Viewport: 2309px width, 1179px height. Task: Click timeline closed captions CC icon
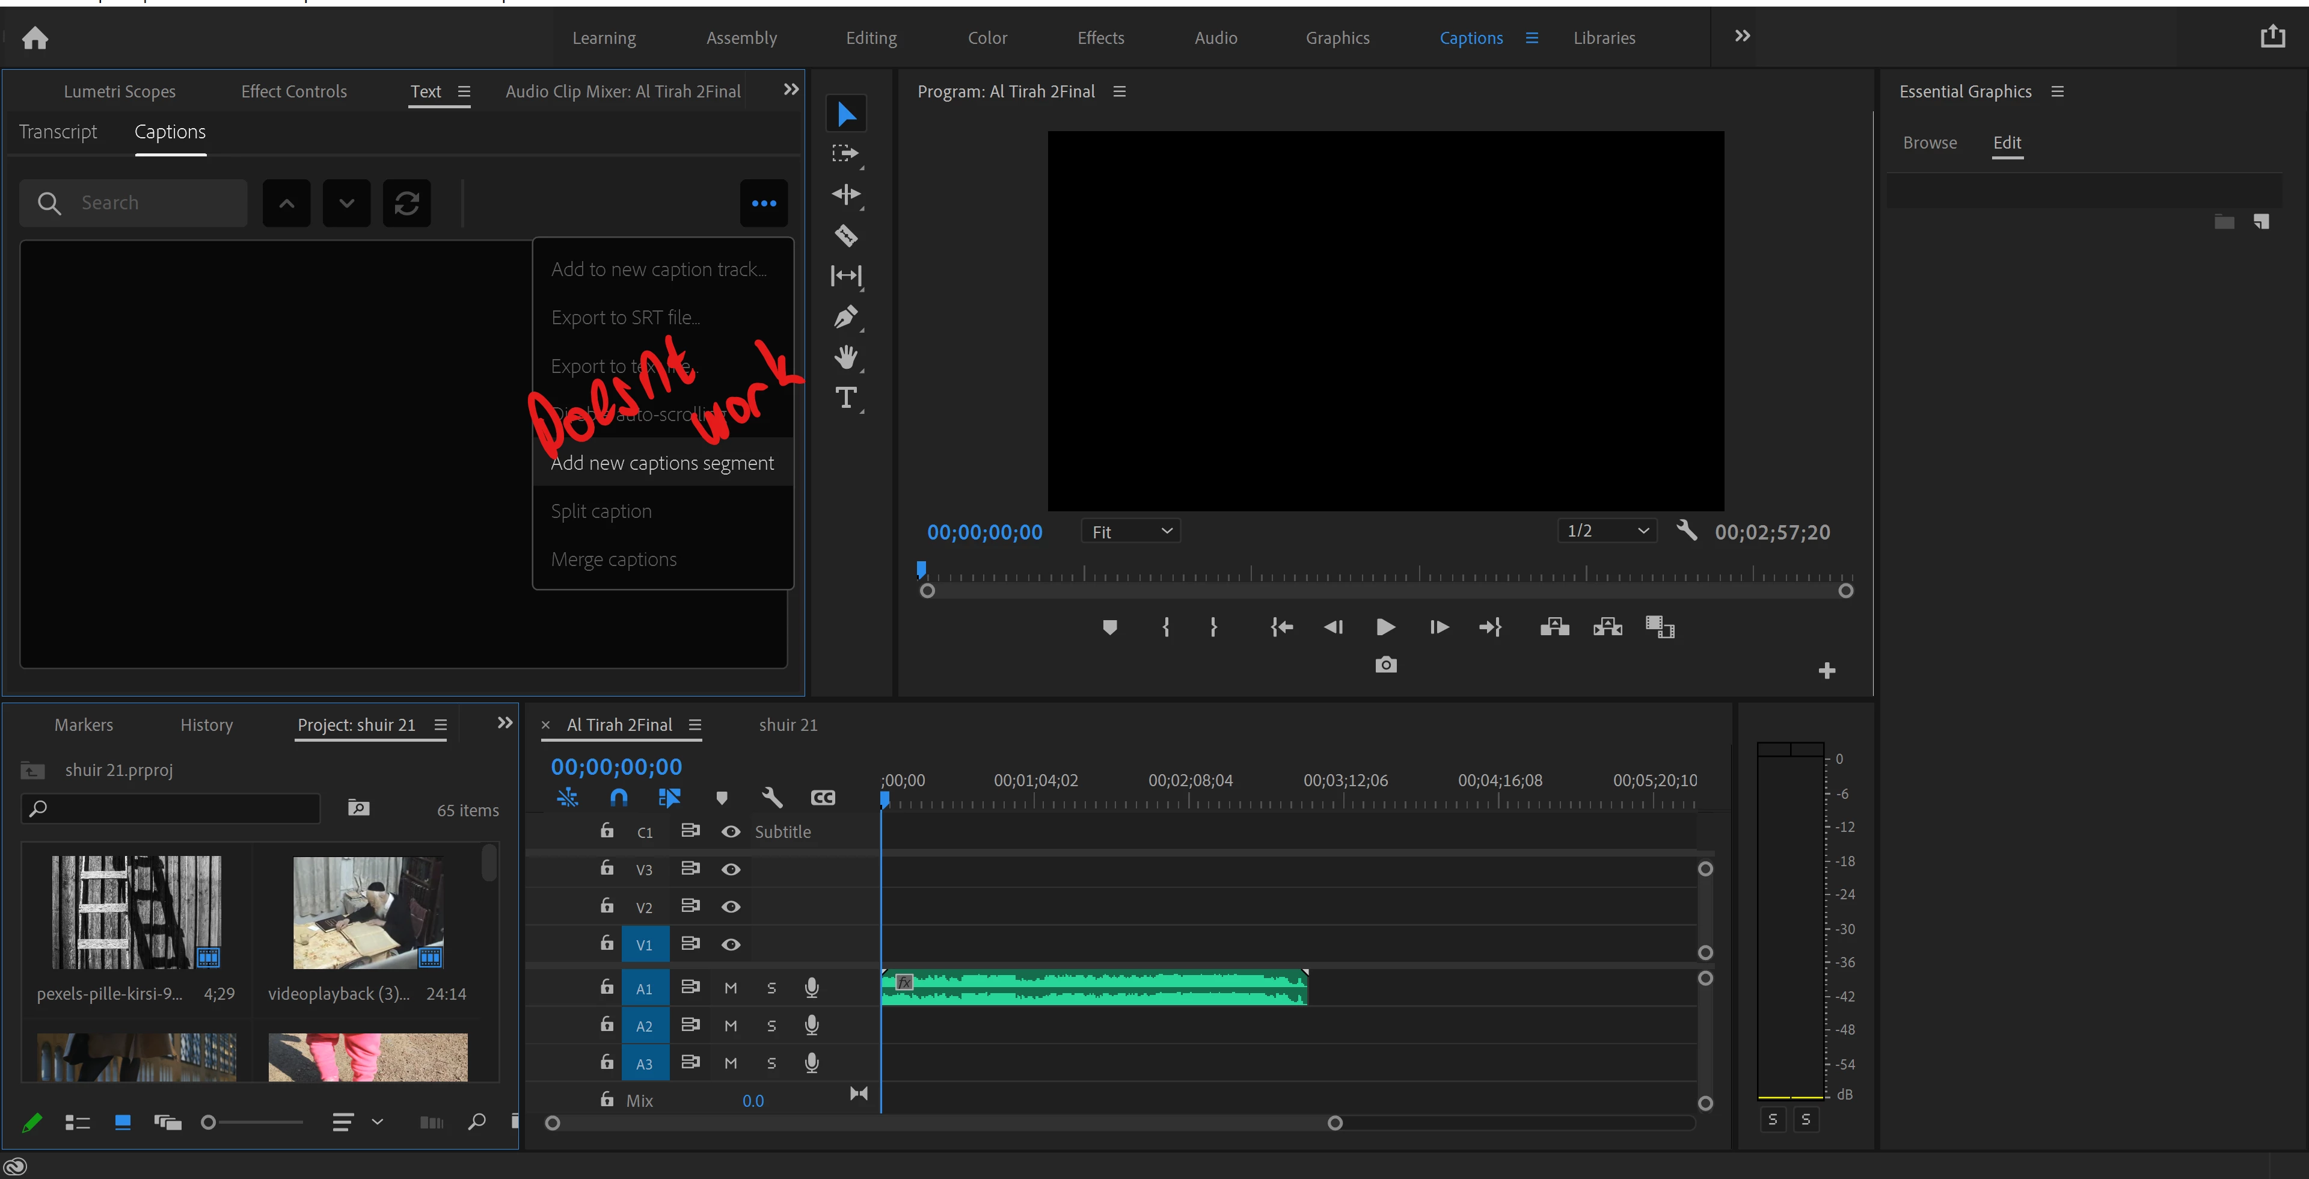pos(822,797)
